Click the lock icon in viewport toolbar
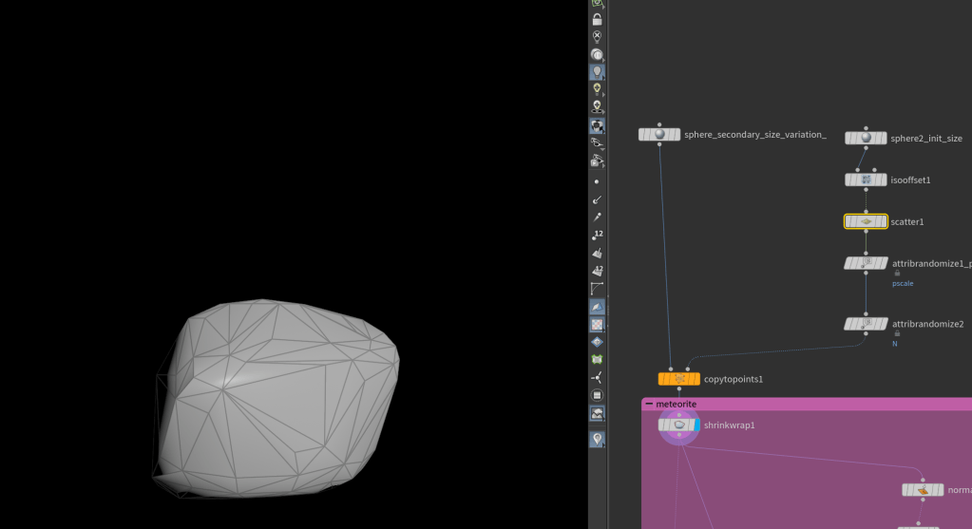This screenshot has height=529, width=972. pyautogui.click(x=597, y=19)
